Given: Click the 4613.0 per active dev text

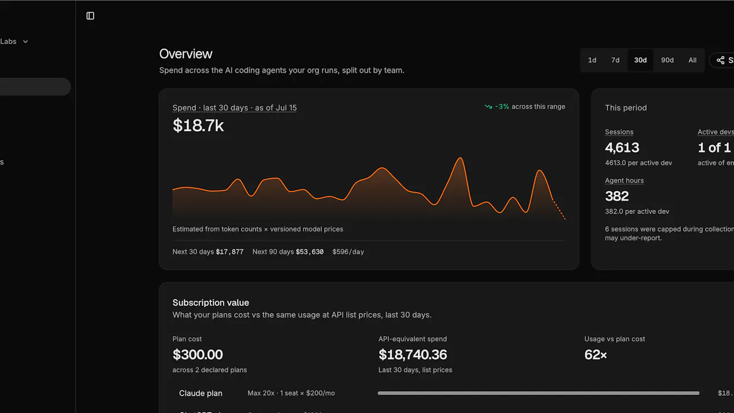Looking at the screenshot, I should point(639,163).
